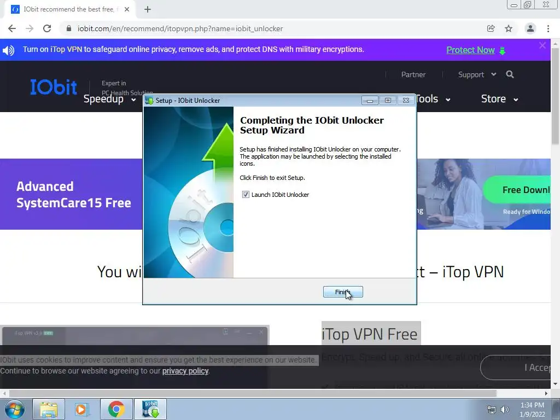Click scroll right arrow at bottom
The width and height of the screenshot is (560, 420).
546,393
